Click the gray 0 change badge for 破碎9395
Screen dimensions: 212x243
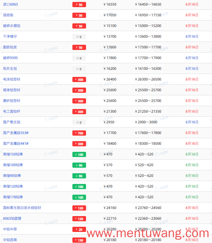[79, 58]
